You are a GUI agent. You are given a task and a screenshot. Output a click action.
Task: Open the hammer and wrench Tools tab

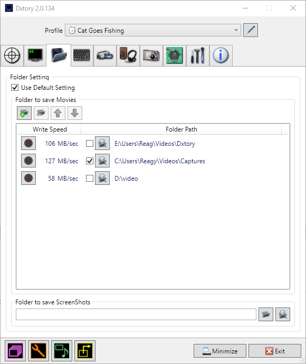(197, 55)
